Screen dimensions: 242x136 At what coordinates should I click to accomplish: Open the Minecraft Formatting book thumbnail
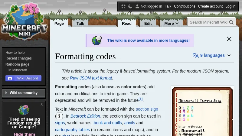click(202, 112)
